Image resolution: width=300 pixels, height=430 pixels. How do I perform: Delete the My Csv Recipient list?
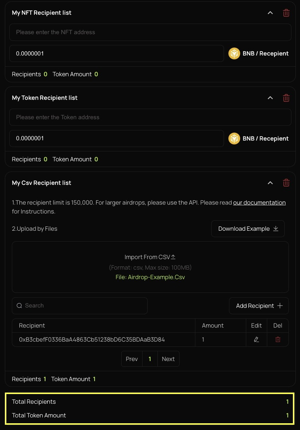click(286, 183)
